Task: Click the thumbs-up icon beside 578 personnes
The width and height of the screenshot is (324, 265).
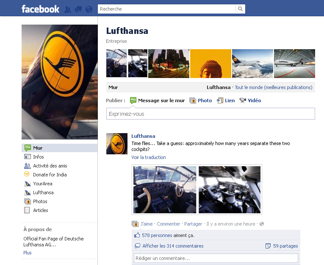Action: [137, 235]
